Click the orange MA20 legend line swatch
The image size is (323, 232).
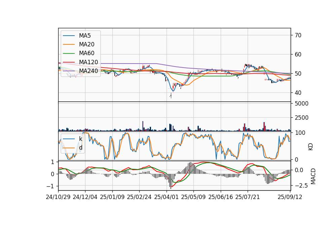pos(69,44)
